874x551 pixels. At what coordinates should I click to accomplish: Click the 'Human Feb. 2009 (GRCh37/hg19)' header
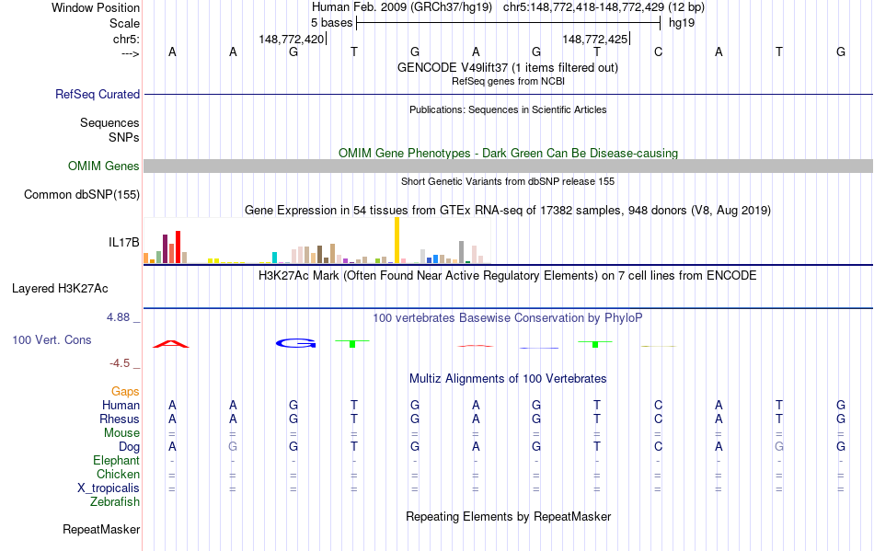(402, 7)
